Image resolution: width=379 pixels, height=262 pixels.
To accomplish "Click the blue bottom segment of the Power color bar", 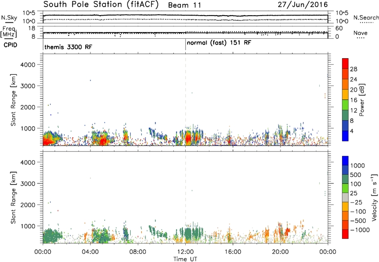I will pyautogui.click(x=345, y=136).
